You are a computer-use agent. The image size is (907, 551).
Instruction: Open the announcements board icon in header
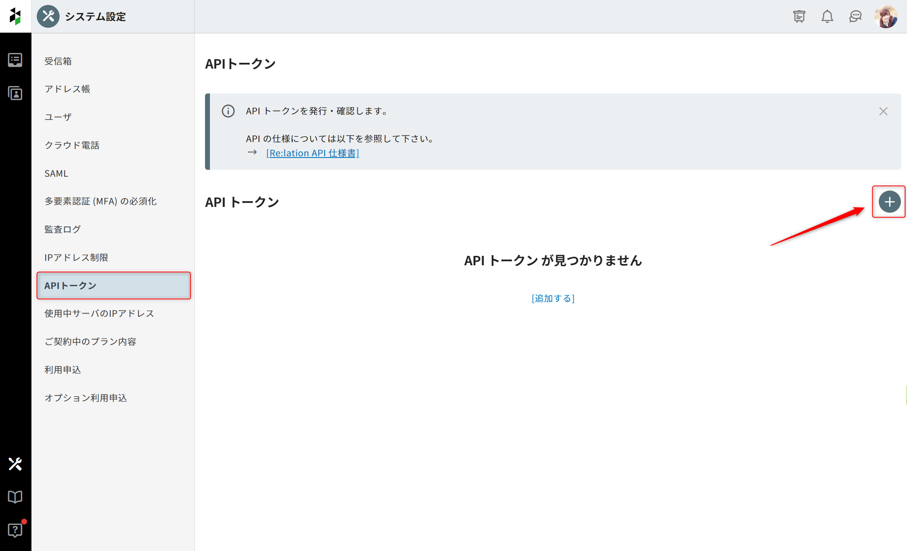[799, 16]
